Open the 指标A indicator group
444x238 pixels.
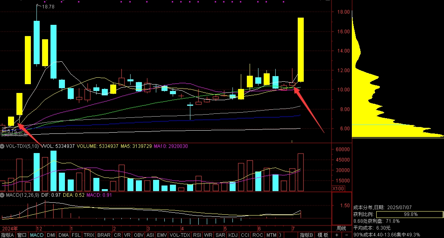(x=7, y=235)
